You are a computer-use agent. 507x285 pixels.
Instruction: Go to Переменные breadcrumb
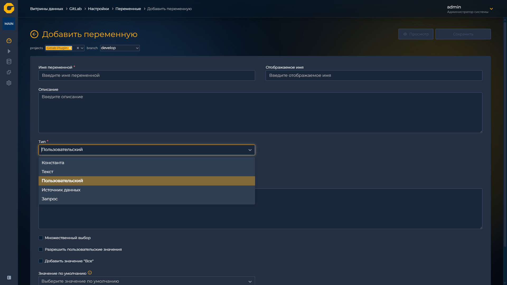tap(128, 9)
